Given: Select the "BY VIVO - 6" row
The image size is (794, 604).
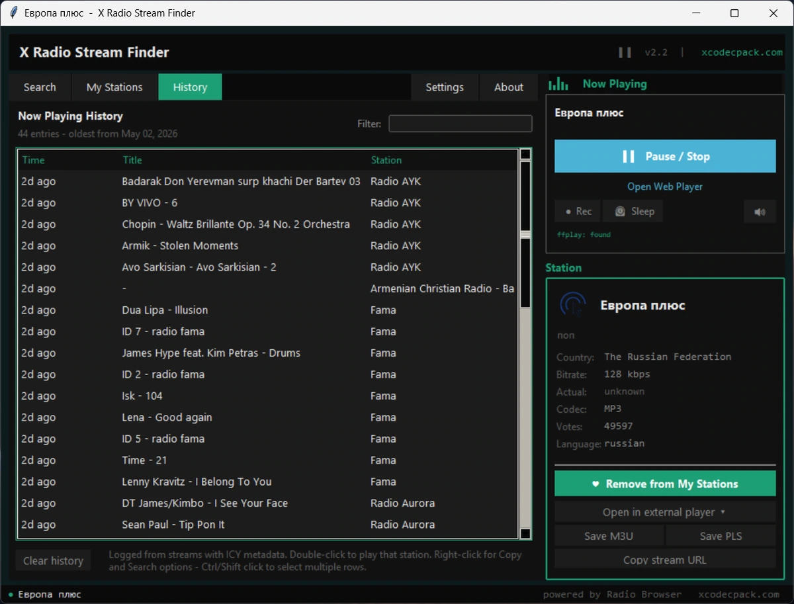Looking at the screenshot, I should pos(268,202).
